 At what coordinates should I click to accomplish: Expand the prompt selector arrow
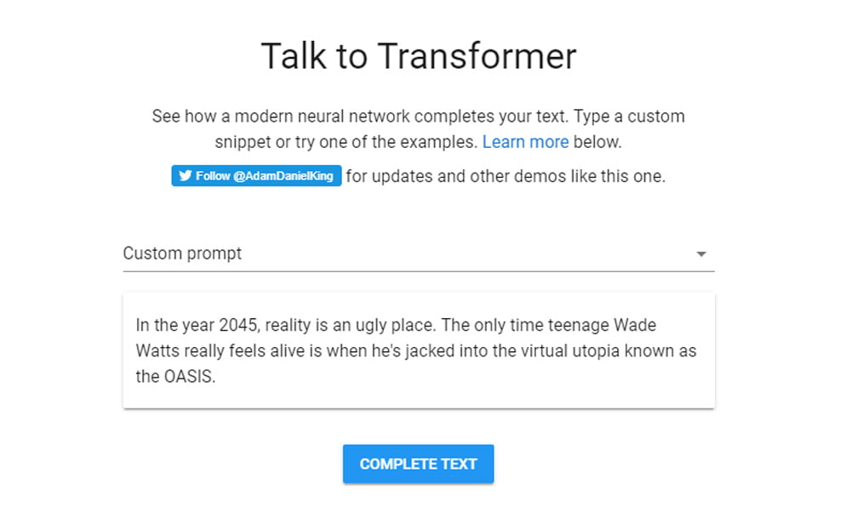click(701, 253)
